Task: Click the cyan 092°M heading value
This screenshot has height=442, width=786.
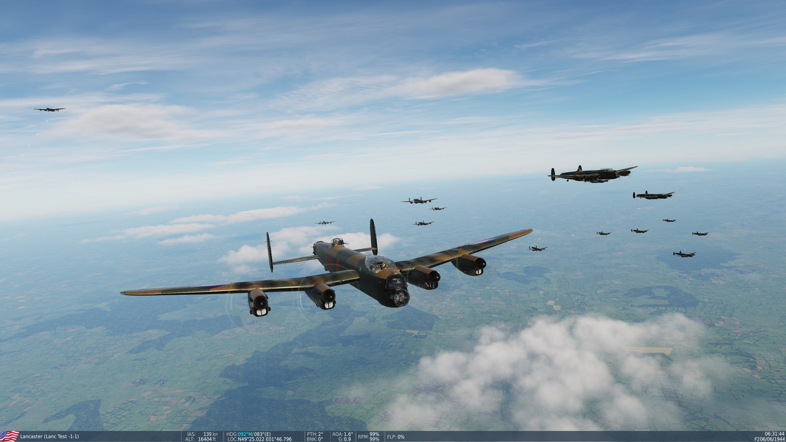Action: [x=245, y=433]
